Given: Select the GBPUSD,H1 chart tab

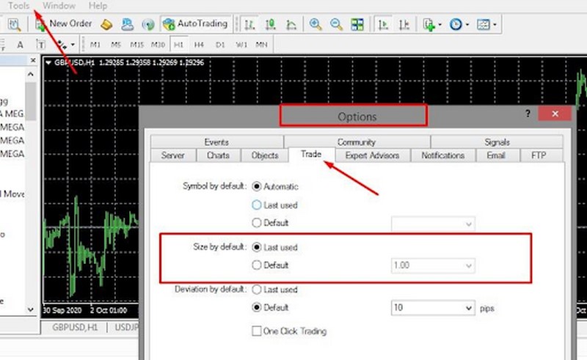Looking at the screenshot, I should click(x=75, y=328).
